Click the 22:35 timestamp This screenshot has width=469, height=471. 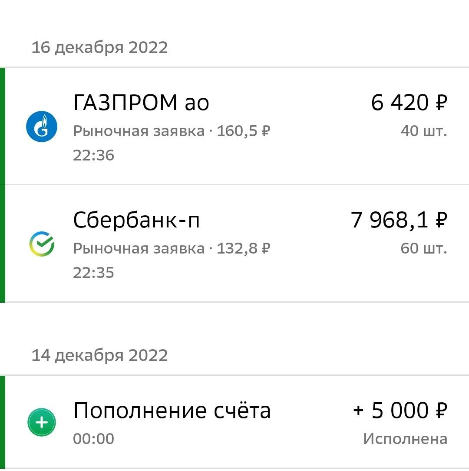[94, 273]
